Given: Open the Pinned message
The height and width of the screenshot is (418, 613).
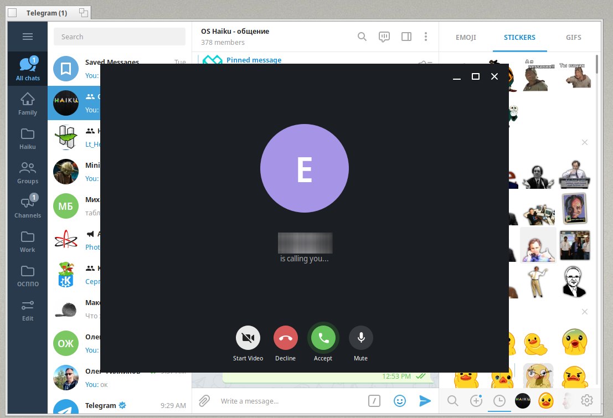Looking at the screenshot, I should point(254,60).
